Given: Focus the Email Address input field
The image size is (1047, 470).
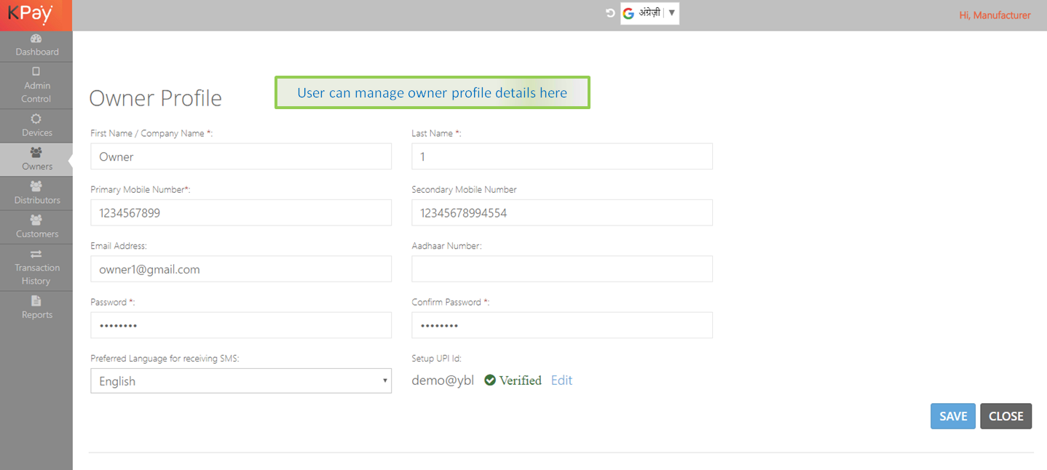Looking at the screenshot, I should (241, 269).
